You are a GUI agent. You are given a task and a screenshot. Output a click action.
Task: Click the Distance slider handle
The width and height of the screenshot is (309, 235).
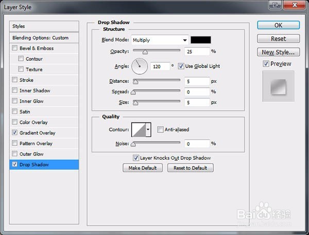[x=135, y=81]
